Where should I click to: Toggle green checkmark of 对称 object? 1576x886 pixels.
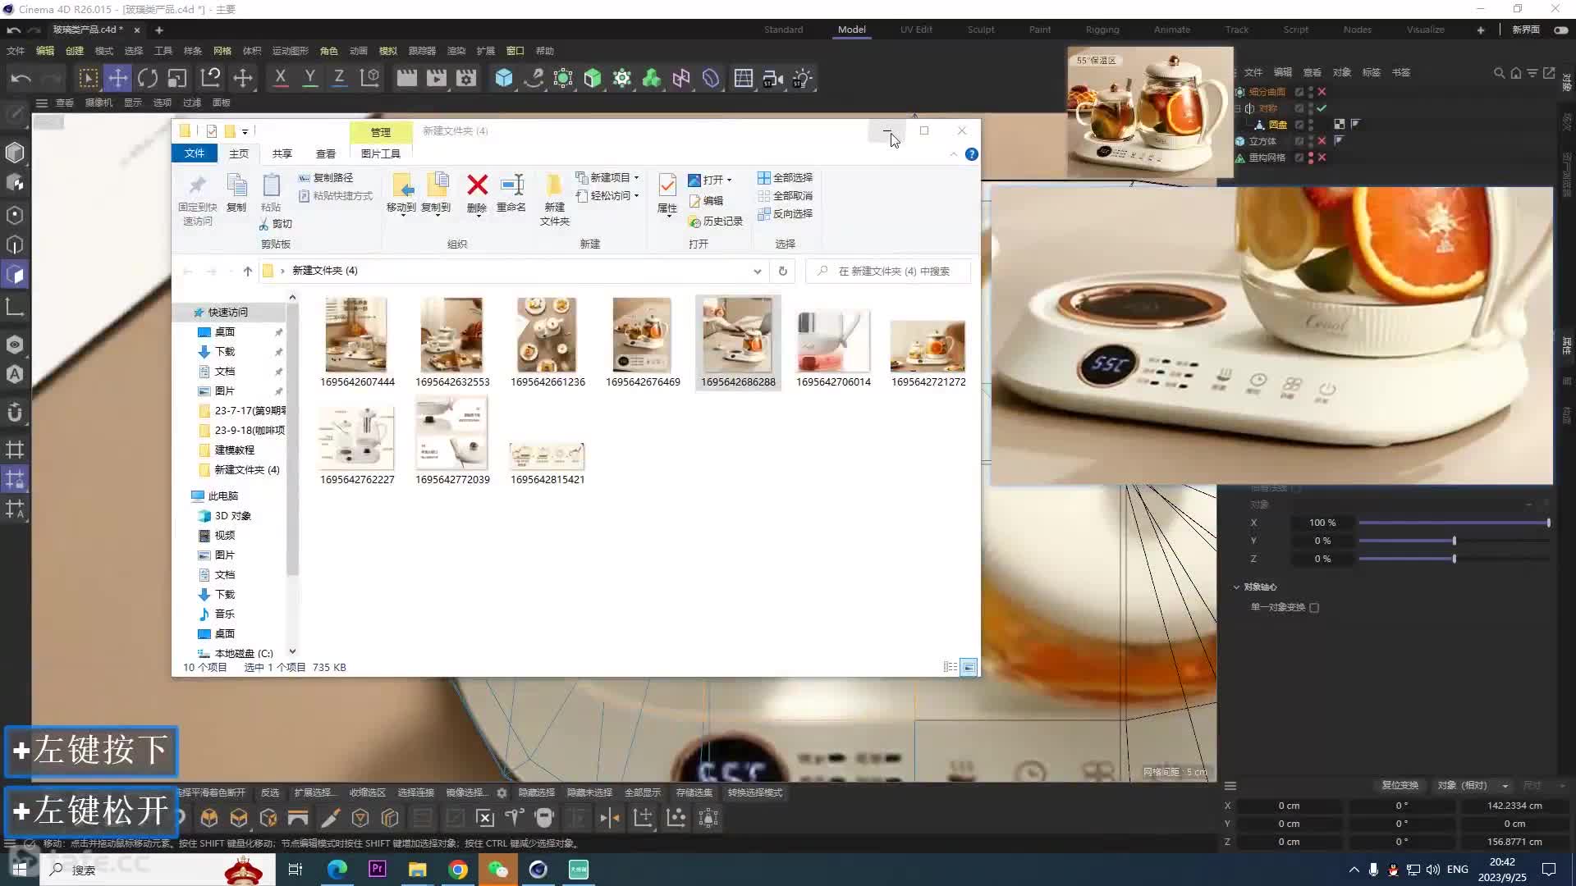(x=1322, y=108)
